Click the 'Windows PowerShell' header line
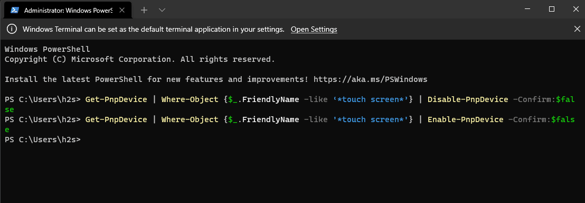The image size is (585, 203). [x=48, y=49]
